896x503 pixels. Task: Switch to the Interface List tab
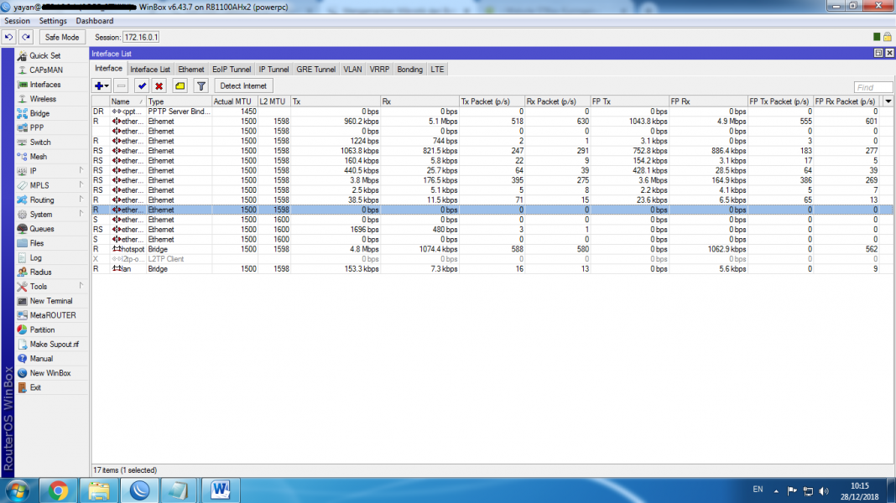[149, 69]
